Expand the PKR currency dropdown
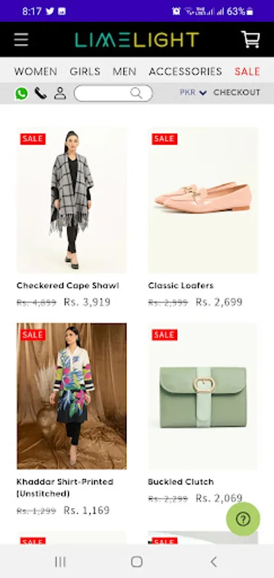 [x=193, y=92]
